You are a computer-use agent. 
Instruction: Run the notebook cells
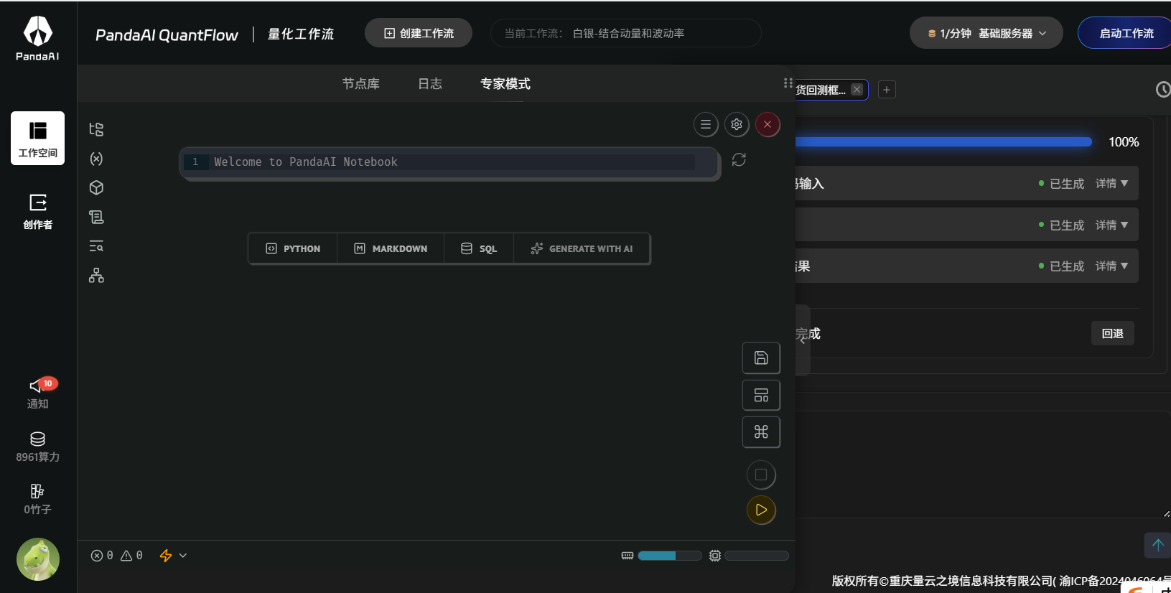(x=761, y=510)
